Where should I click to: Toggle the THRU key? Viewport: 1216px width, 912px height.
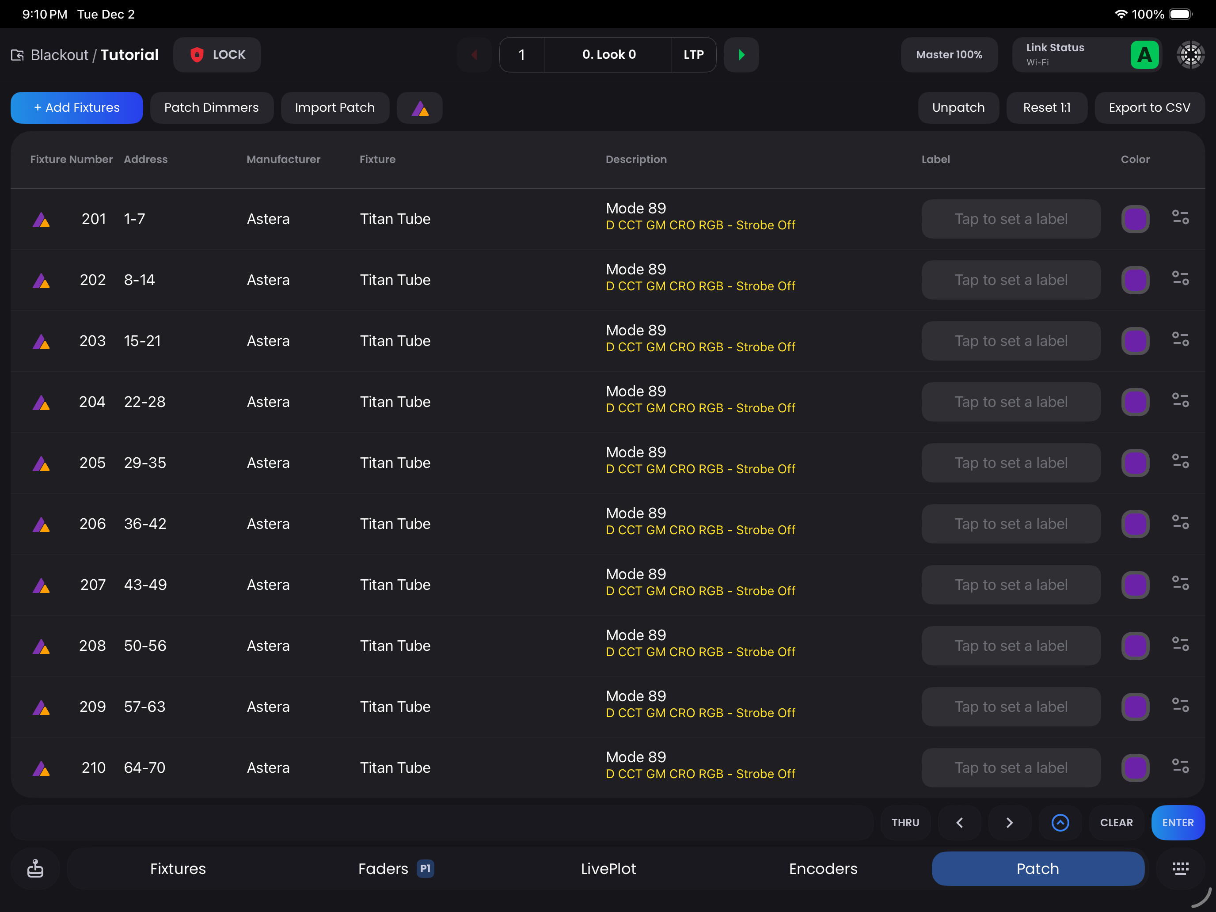coord(905,822)
